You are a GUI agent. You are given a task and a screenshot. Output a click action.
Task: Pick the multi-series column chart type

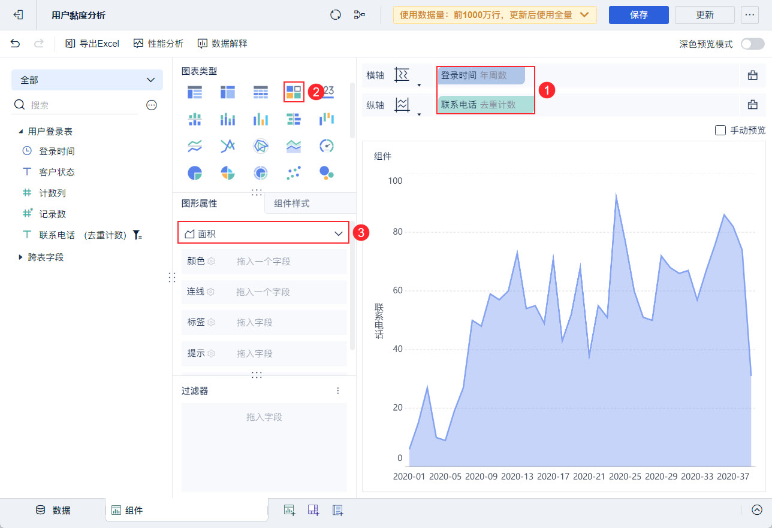point(228,119)
